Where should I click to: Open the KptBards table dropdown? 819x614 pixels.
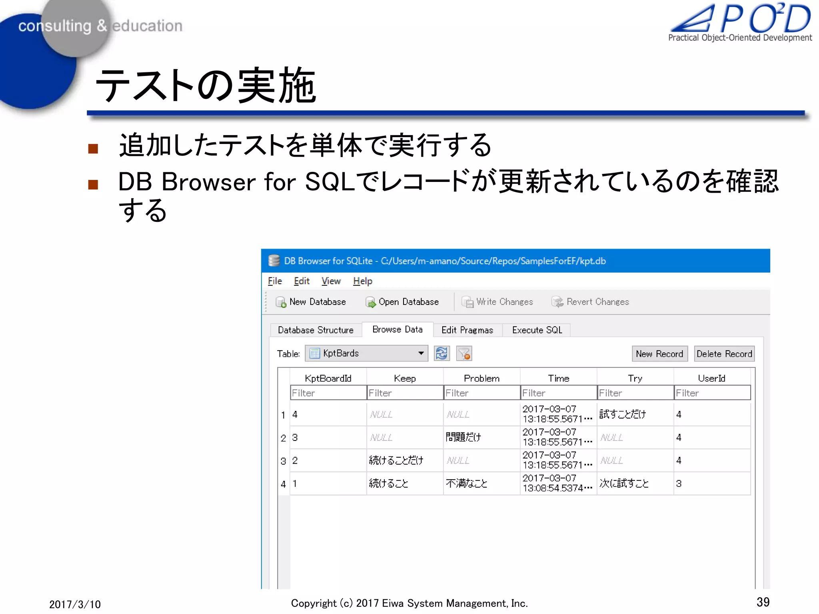click(366, 353)
